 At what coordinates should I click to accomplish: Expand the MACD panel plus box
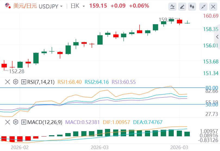click(24, 122)
